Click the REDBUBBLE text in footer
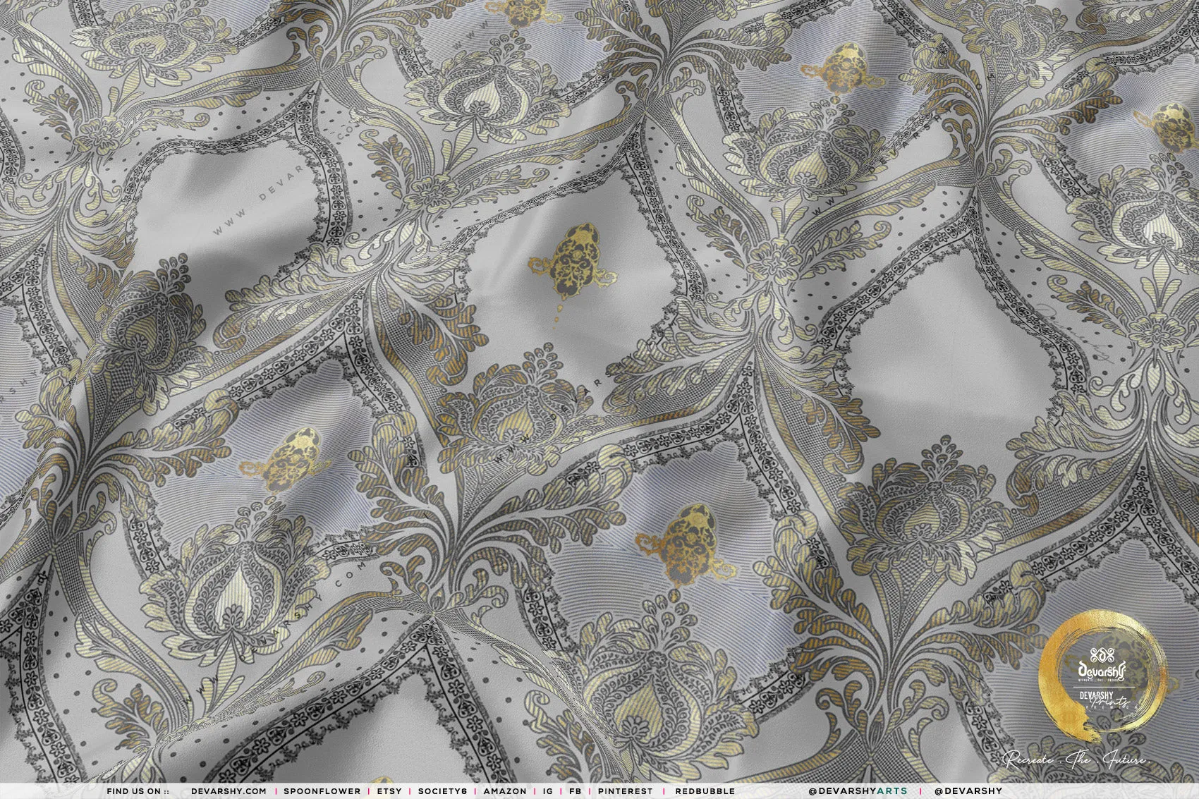The height and width of the screenshot is (799, 1199). coord(705,791)
